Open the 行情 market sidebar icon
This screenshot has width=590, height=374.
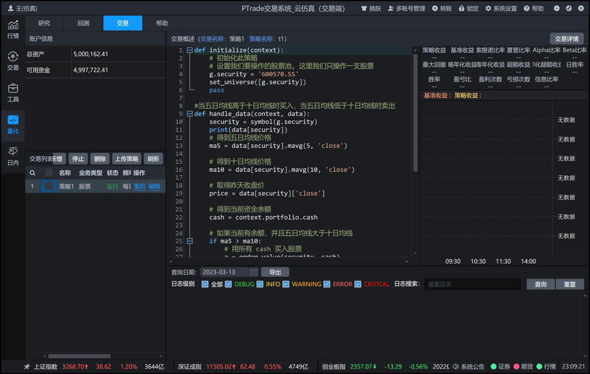click(13, 29)
